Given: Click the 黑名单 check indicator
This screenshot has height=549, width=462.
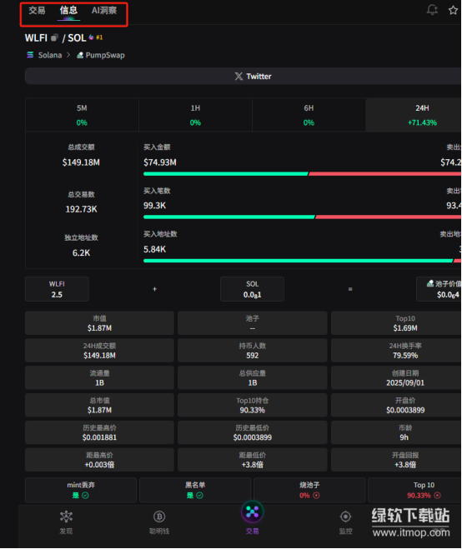Looking at the screenshot, I should [x=199, y=496].
